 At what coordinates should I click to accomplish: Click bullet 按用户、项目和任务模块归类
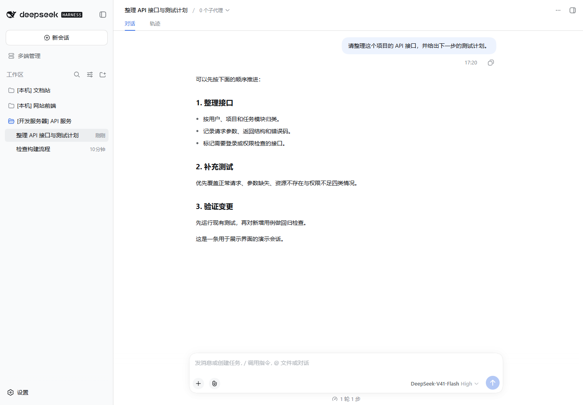241,119
